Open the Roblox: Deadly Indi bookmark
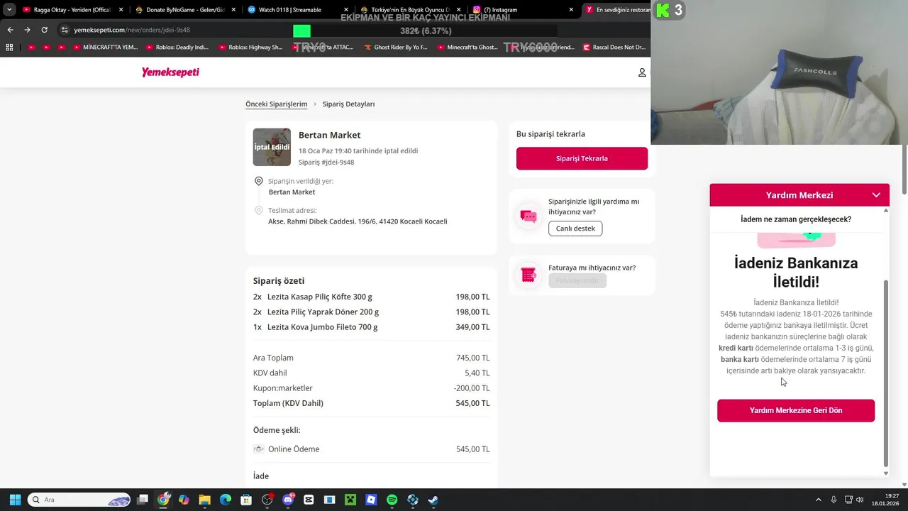 (177, 48)
